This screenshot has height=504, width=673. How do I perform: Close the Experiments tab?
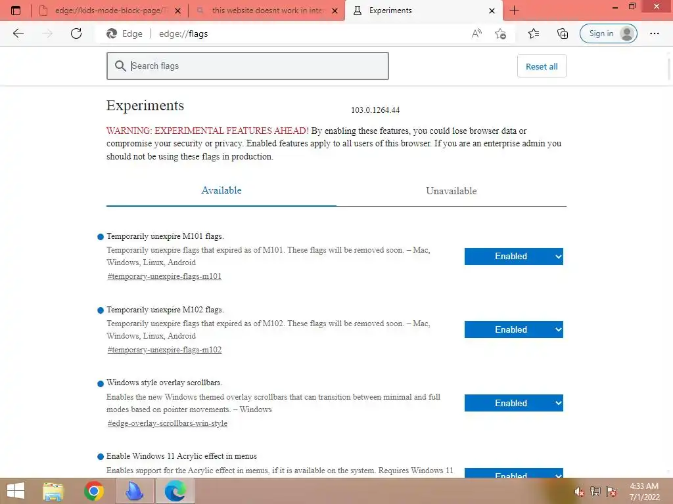coord(492,11)
